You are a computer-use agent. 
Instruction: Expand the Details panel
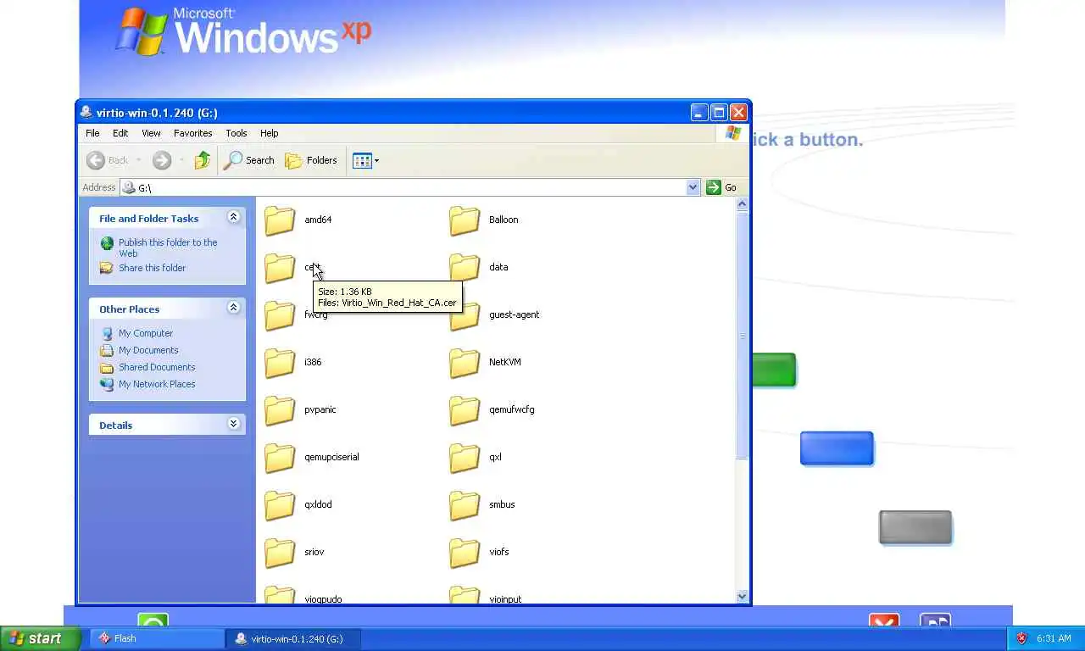[233, 425]
